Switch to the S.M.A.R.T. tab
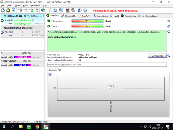 pos(85,16)
